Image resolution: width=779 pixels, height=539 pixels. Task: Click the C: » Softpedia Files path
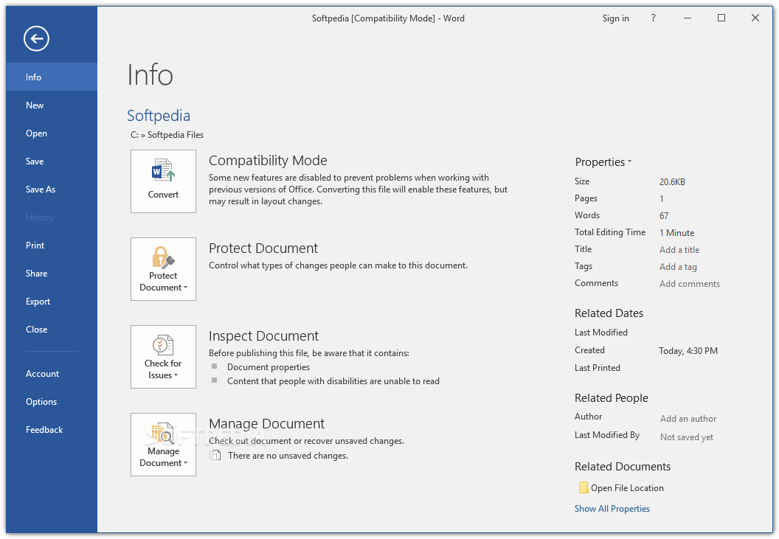167,135
